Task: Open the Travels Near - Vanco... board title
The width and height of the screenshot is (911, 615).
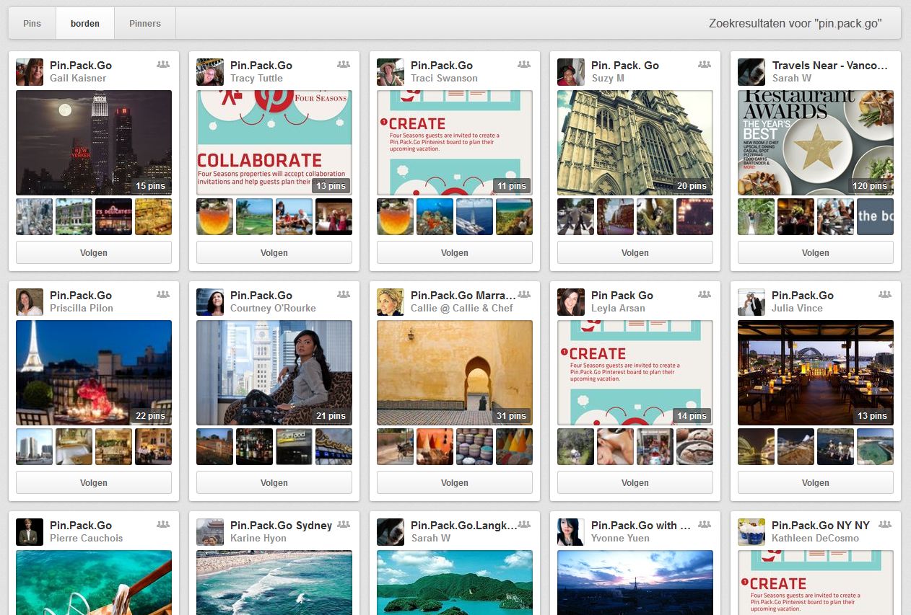Action: point(829,65)
